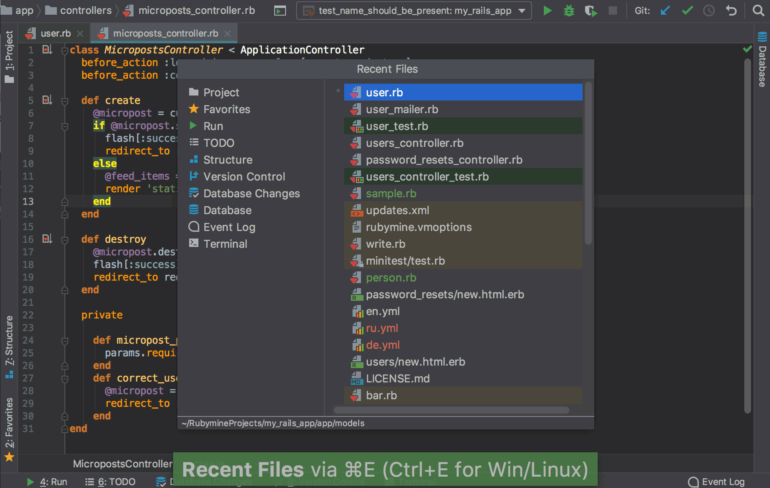Open Event Log in the status bar
Image resolution: width=770 pixels, height=488 pixels.
tap(717, 482)
